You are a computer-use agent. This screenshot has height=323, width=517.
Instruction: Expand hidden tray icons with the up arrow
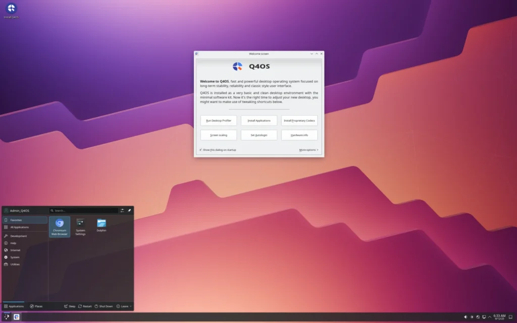pos(490,317)
